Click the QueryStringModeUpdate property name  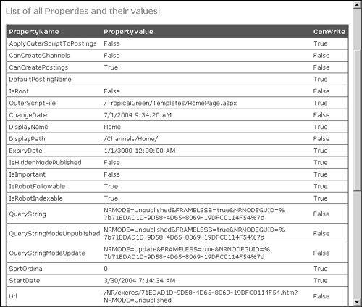pyautogui.click(x=47, y=253)
